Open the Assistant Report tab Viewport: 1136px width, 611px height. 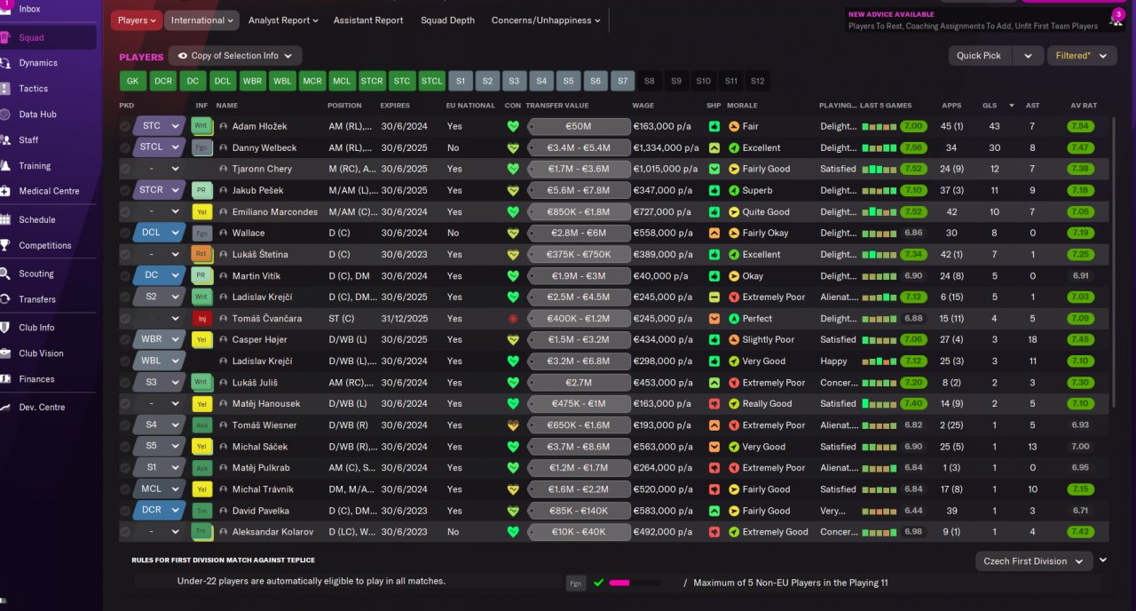tap(368, 20)
